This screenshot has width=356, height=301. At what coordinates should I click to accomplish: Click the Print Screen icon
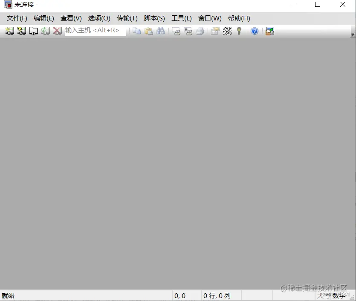pos(176,31)
